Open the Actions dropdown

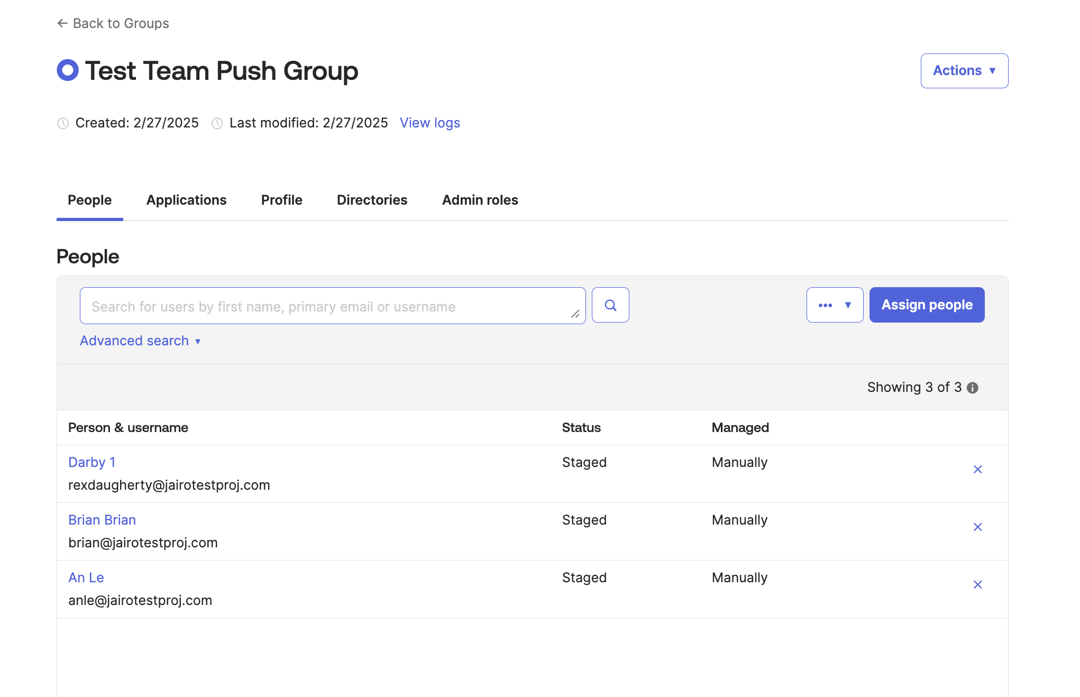[964, 70]
